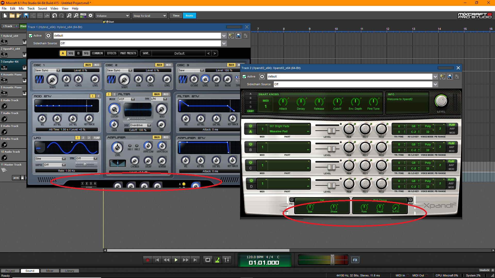
Task: Switch the timeline to Time mode
Action: (176, 16)
